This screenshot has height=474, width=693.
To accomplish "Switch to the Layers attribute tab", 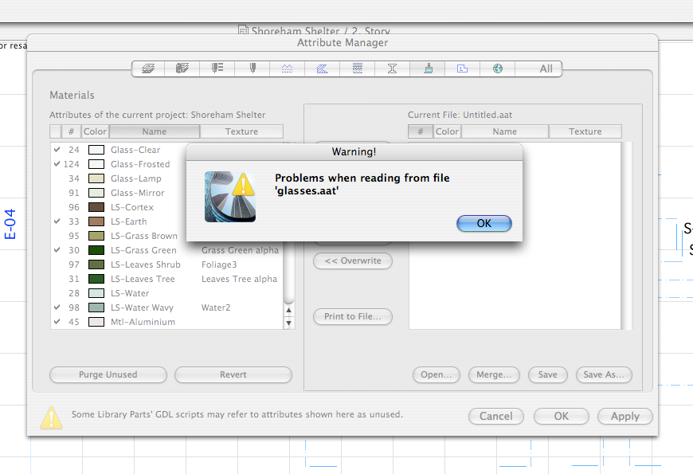I will (x=148, y=69).
